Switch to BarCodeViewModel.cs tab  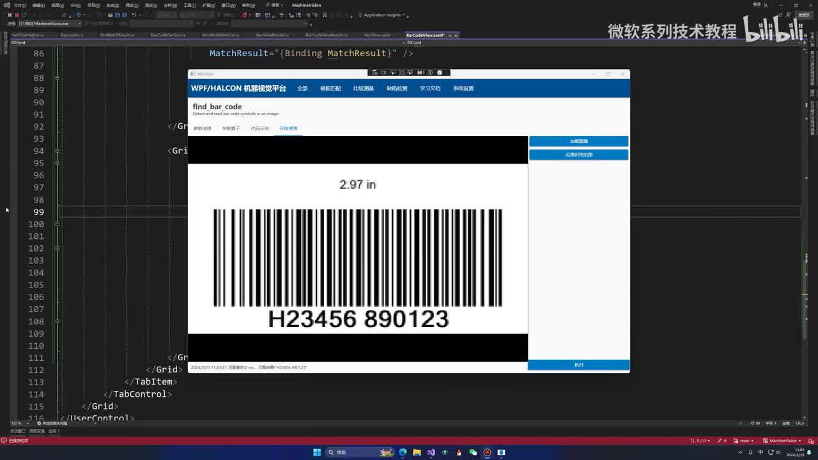(327, 35)
